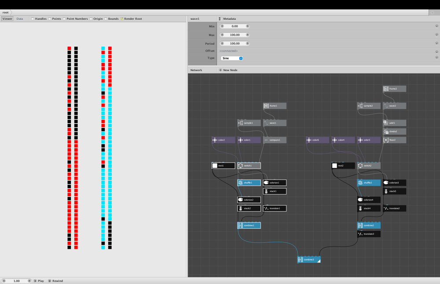
Task: Select the shuffle2 node
Action: tap(369, 183)
